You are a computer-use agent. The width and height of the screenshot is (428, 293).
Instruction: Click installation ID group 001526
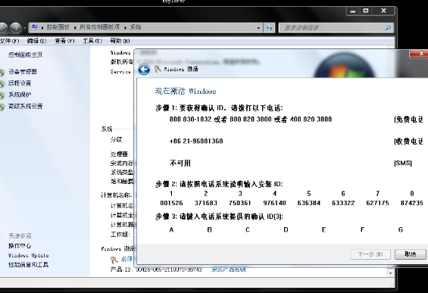pyautogui.click(x=171, y=203)
